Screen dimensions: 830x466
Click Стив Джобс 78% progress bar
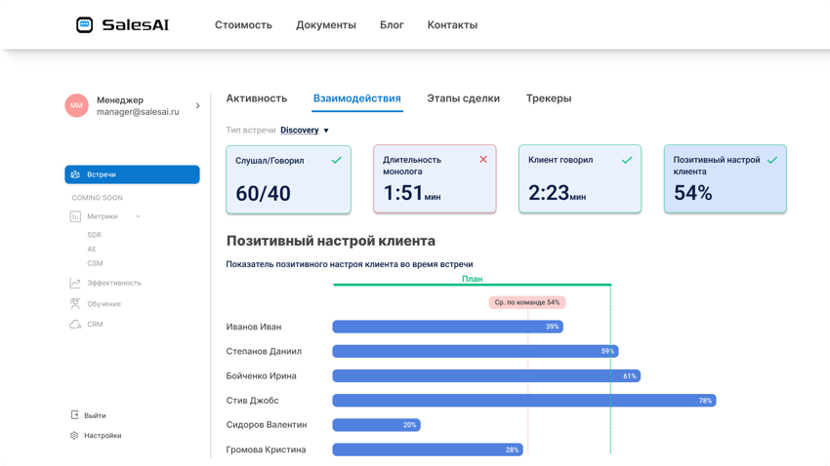pos(523,401)
